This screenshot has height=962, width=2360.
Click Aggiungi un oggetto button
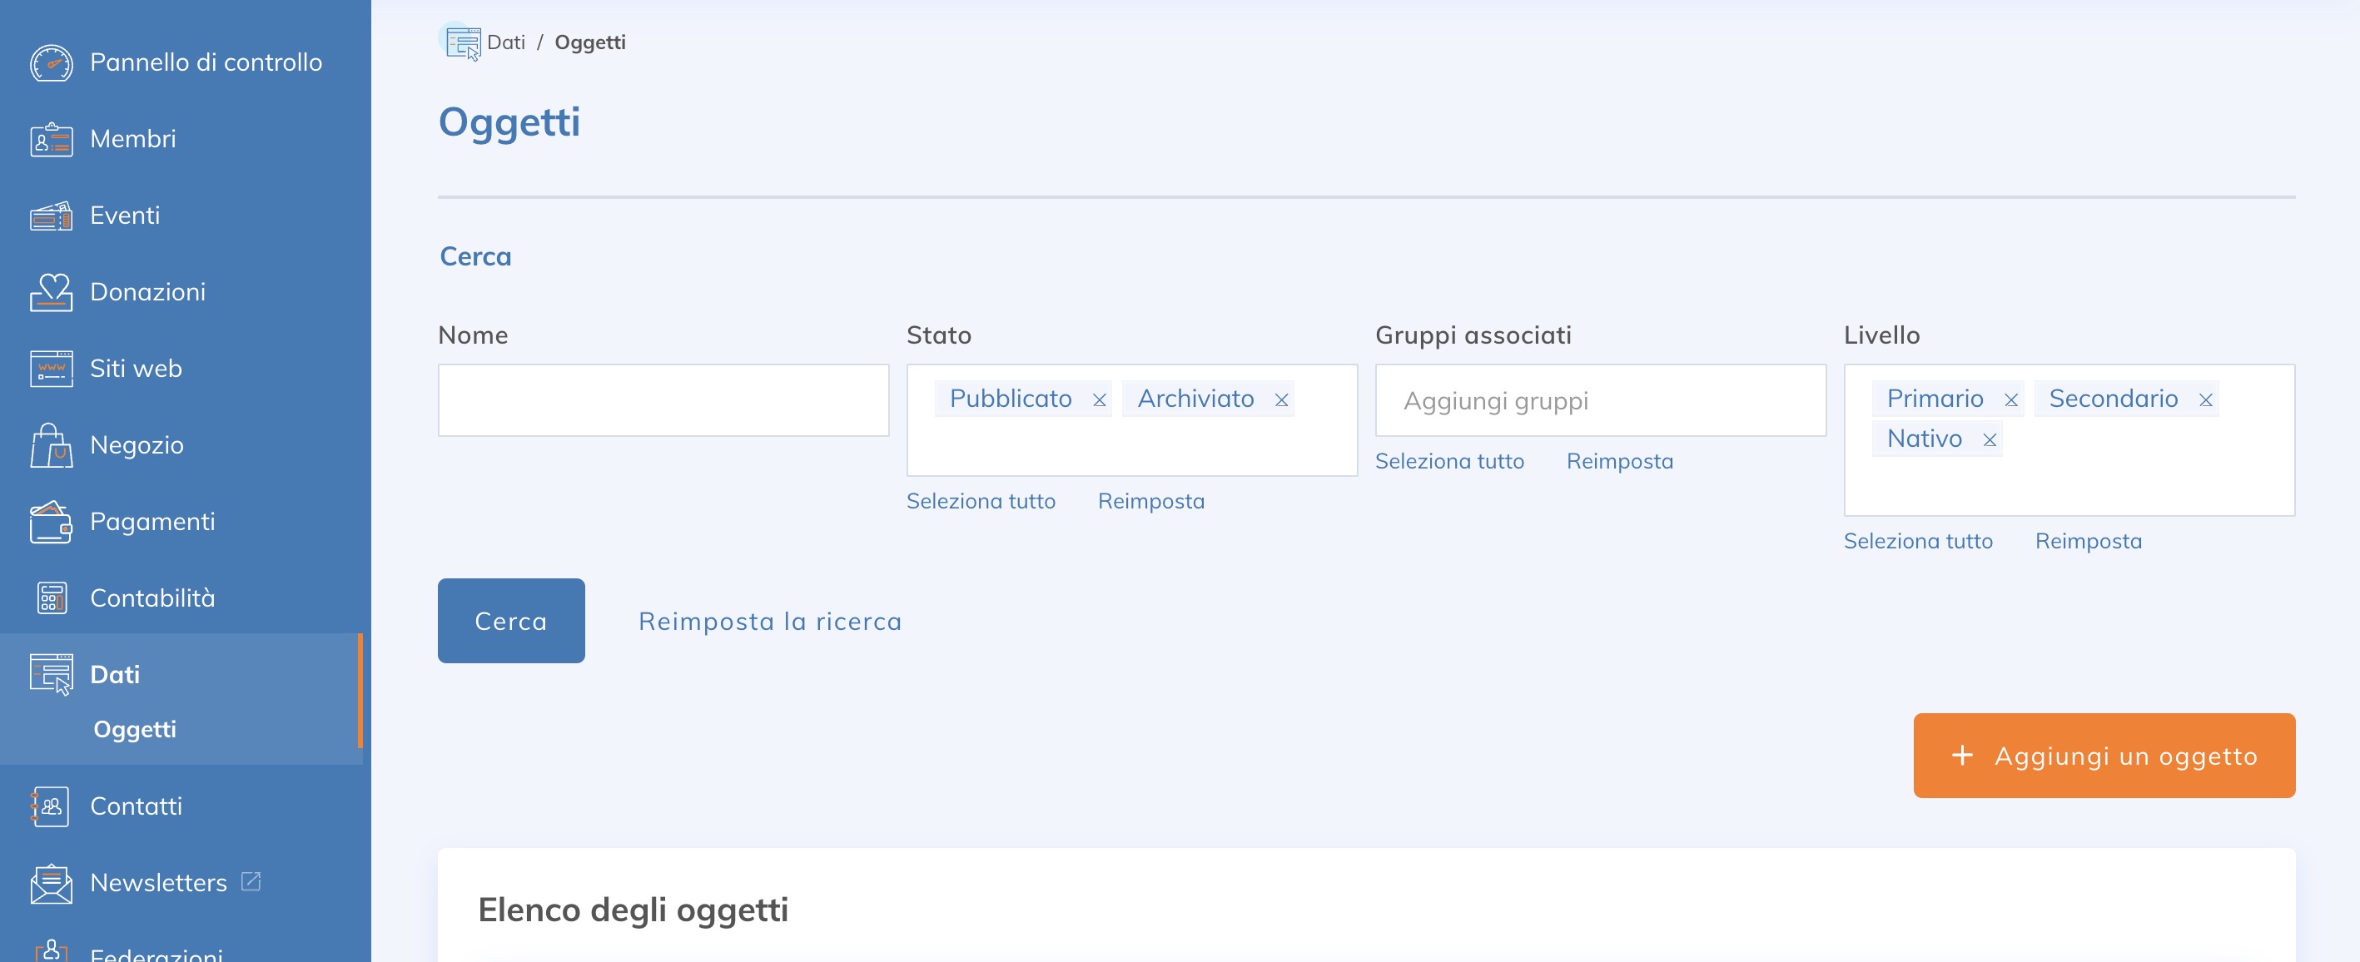click(x=2104, y=756)
